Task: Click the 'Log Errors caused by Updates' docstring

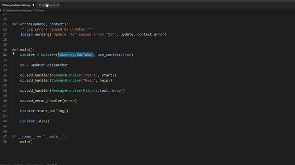Action: (57, 29)
